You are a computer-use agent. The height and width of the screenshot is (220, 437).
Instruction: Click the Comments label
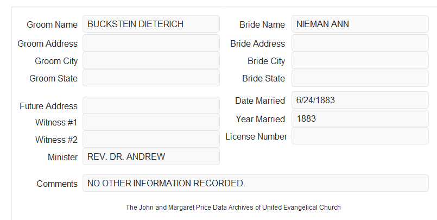tap(57, 184)
